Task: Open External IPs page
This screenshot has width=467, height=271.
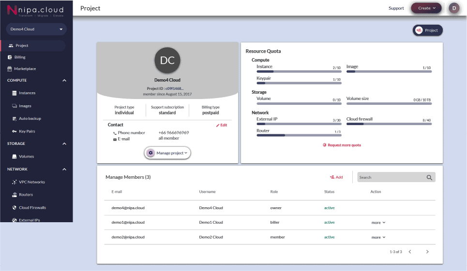Action: coord(30,220)
